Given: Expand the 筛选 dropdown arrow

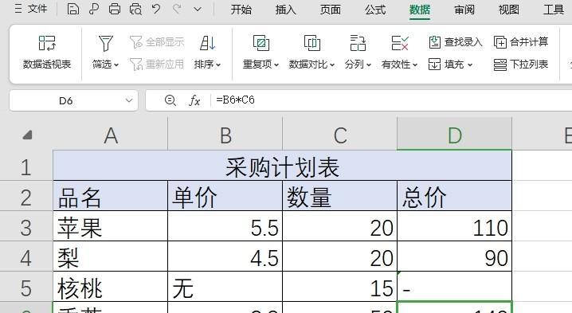Looking at the screenshot, I should tap(116, 65).
